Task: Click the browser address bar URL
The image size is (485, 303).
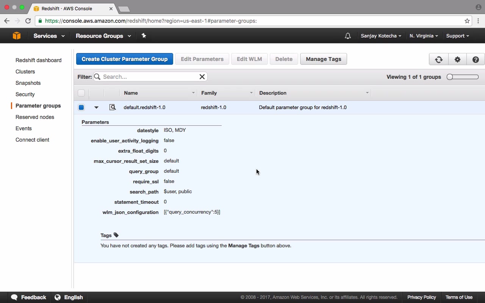Action: [151, 21]
